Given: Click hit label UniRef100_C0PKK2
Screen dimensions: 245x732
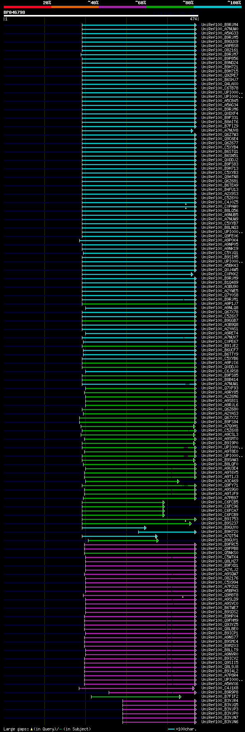Looking at the screenshot, I should 220,274.
